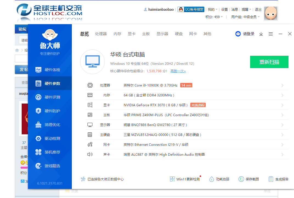The image size is (294, 198).
Task: Expand the 网卡 I219-V row arrow
Action: tap(282, 145)
